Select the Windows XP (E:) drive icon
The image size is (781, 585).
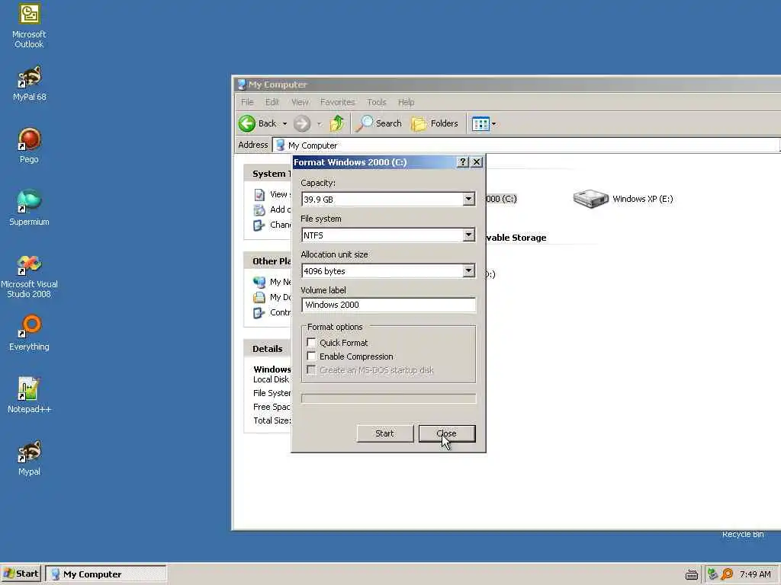click(591, 199)
